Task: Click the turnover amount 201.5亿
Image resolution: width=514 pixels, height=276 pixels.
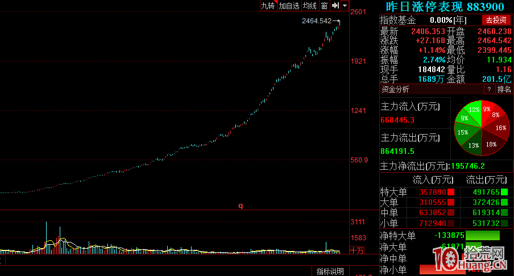Action: coord(496,79)
